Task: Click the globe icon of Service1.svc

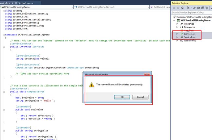Action: click(182, 37)
